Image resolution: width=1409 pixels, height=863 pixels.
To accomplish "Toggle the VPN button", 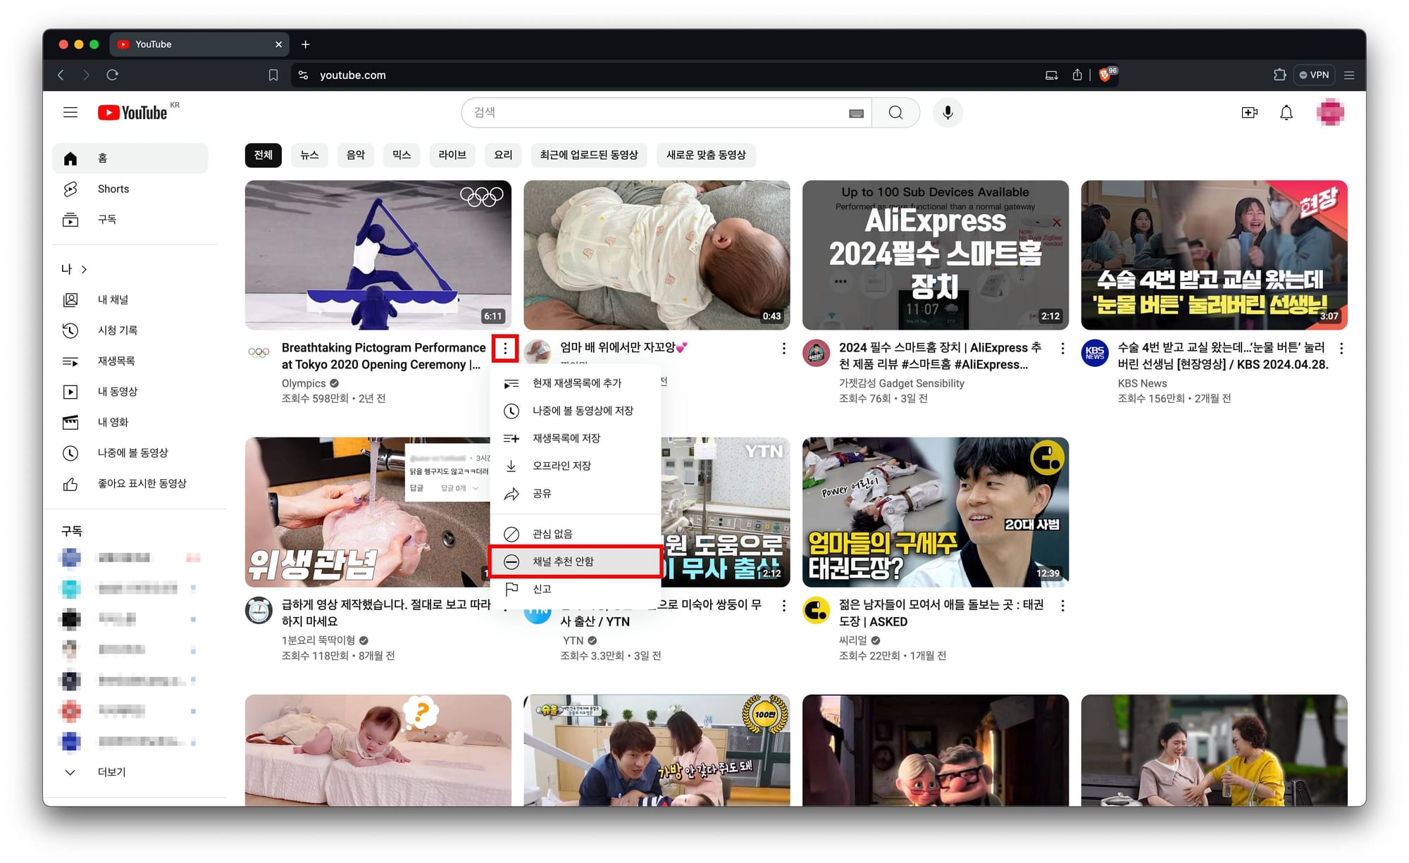I will point(1315,75).
